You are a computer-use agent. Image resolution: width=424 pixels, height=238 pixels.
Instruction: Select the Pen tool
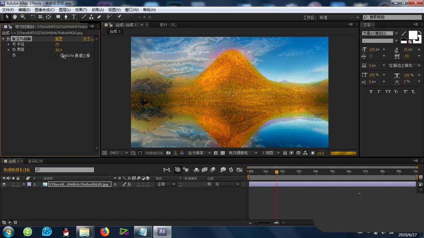[x=66, y=17]
